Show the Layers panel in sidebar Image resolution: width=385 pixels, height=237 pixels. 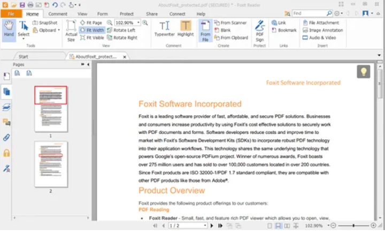[x=6, y=107]
